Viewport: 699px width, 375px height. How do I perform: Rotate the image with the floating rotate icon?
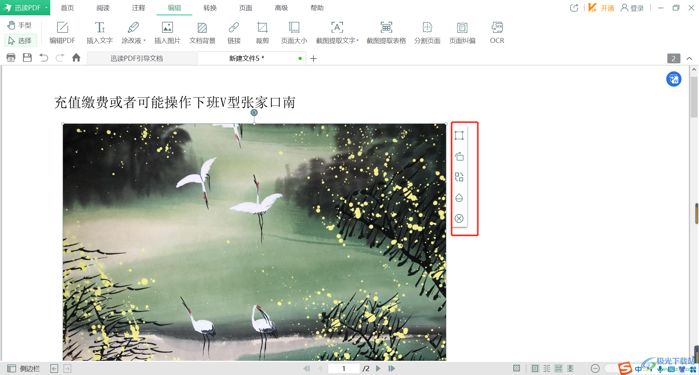click(459, 156)
